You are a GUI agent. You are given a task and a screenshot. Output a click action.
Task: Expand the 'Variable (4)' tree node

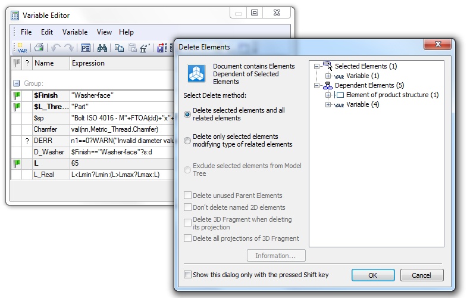328,105
